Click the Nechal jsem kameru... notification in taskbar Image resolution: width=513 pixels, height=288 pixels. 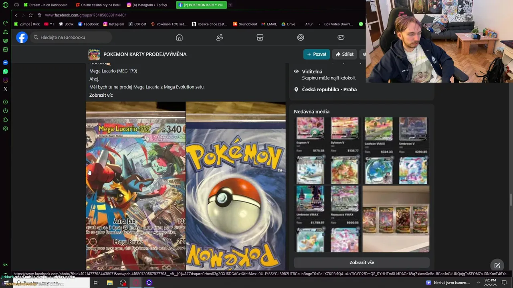pos(448,282)
